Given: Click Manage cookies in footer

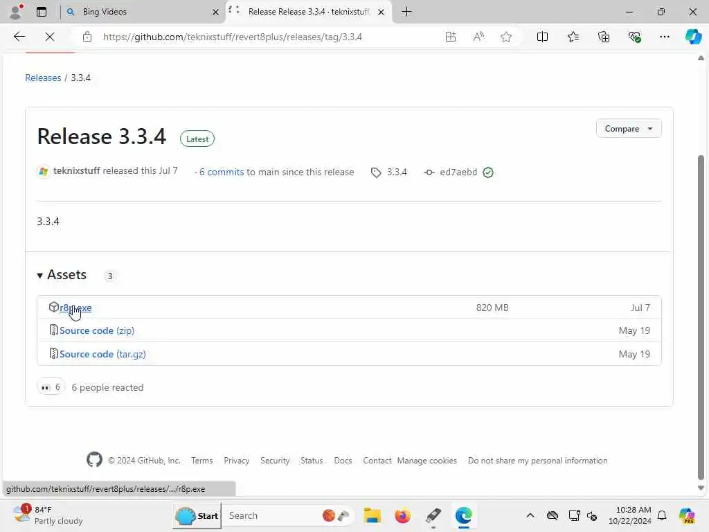Looking at the screenshot, I should tap(427, 461).
